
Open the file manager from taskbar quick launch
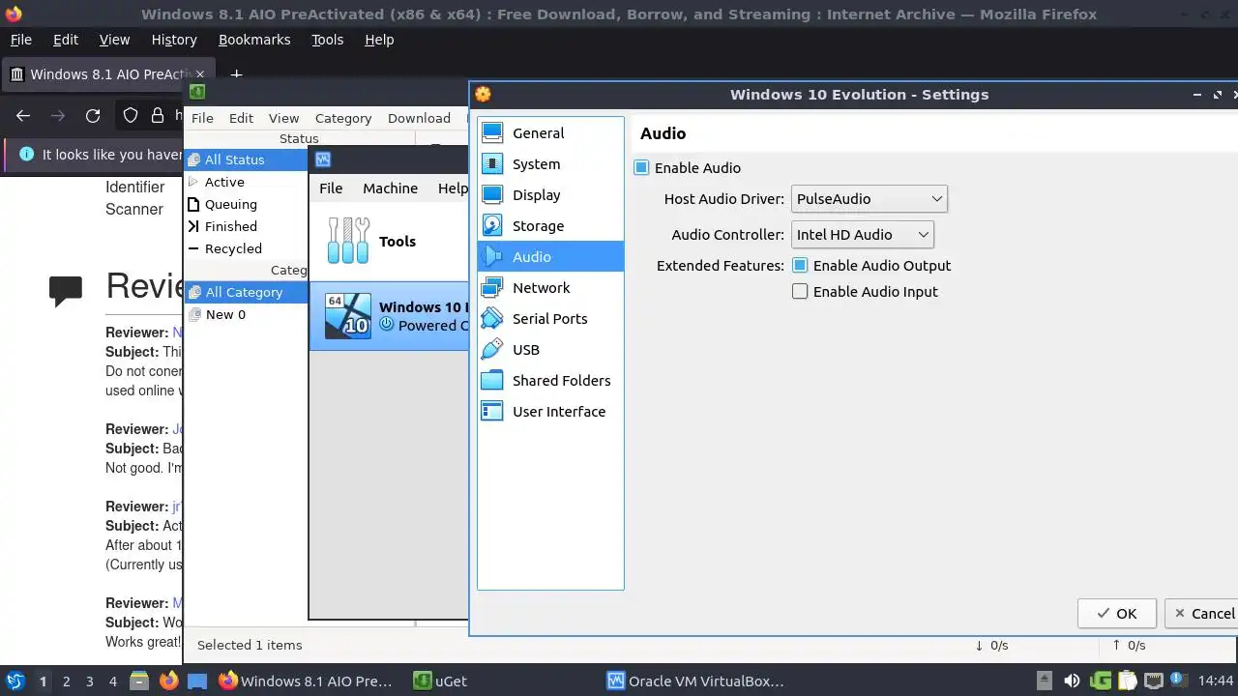(139, 681)
